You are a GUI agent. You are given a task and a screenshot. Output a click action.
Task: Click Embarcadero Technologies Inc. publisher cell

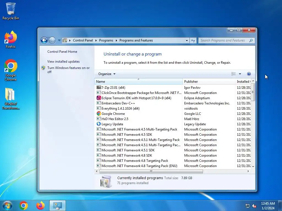207,103
